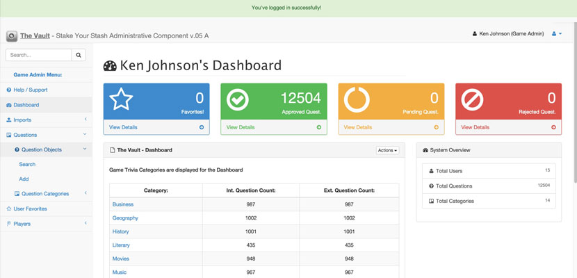The height and width of the screenshot is (278, 577).
Task: Expand the Question Categories chevron
Action: [x=86, y=193]
